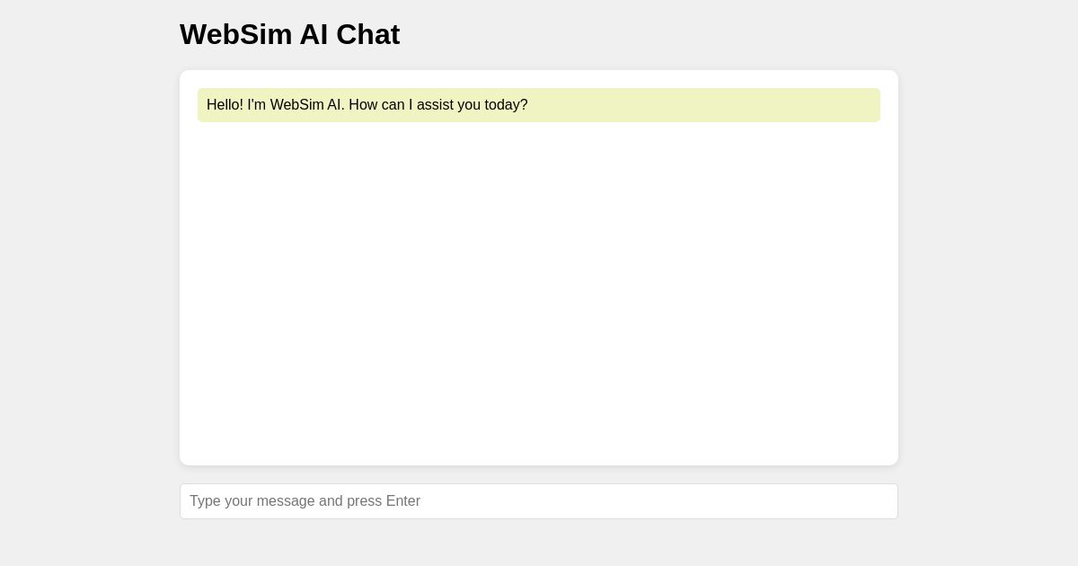
Task: Click the left edge of the greeting bubble
Action: (x=200, y=105)
